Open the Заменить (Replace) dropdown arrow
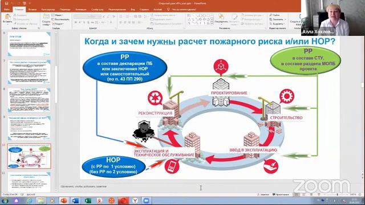 (x=285, y=19)
